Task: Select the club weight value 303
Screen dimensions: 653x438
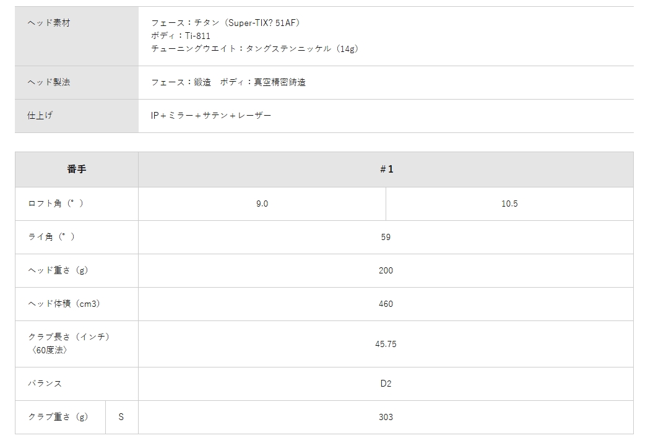Action: 386,417
